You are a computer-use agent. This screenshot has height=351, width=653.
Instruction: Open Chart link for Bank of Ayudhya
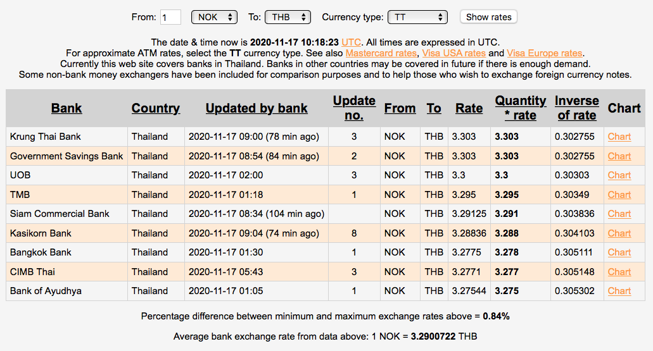pos(619,291)
